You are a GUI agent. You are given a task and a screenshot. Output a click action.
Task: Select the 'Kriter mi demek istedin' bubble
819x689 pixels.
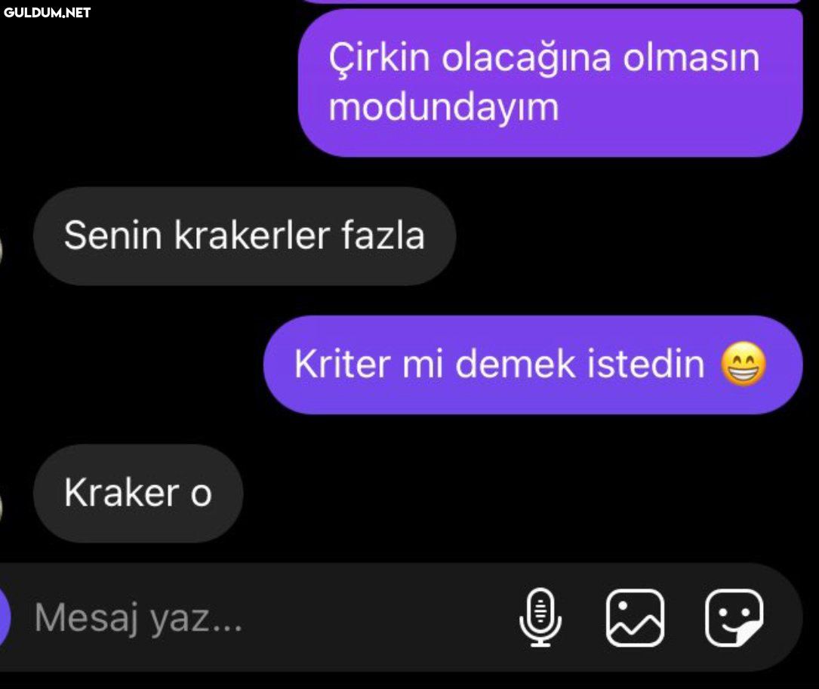(x=533, y=364)
